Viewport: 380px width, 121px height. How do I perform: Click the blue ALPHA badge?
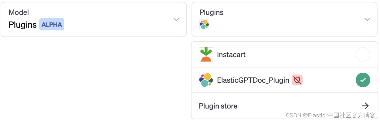tap(52, 25)
